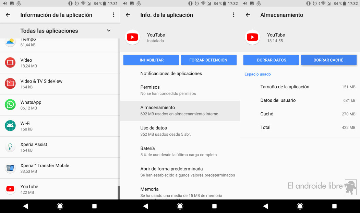Screen dimensions: 360x213
Task: Tap Android recents button under Almacenamiento screen
Action: 335,206
